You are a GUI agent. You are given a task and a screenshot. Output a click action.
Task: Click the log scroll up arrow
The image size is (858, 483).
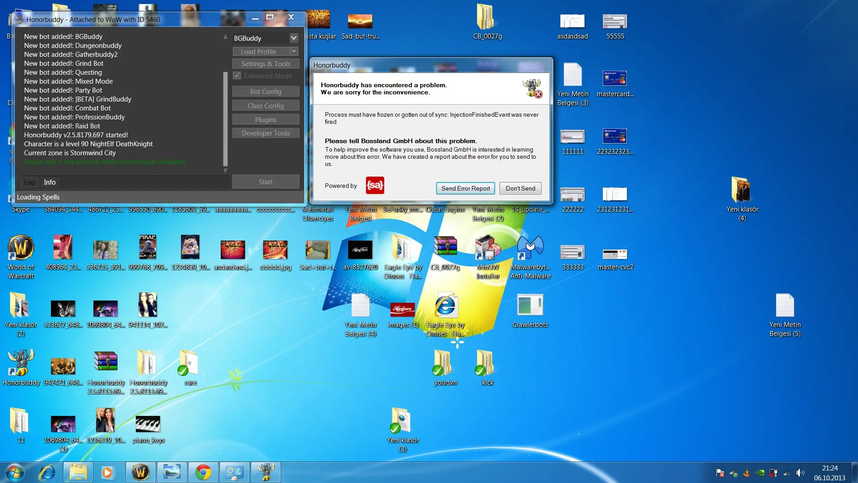pyautogui.click(x=225, y=37)
